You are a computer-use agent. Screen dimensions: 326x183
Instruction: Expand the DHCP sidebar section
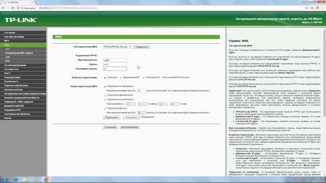23,73
